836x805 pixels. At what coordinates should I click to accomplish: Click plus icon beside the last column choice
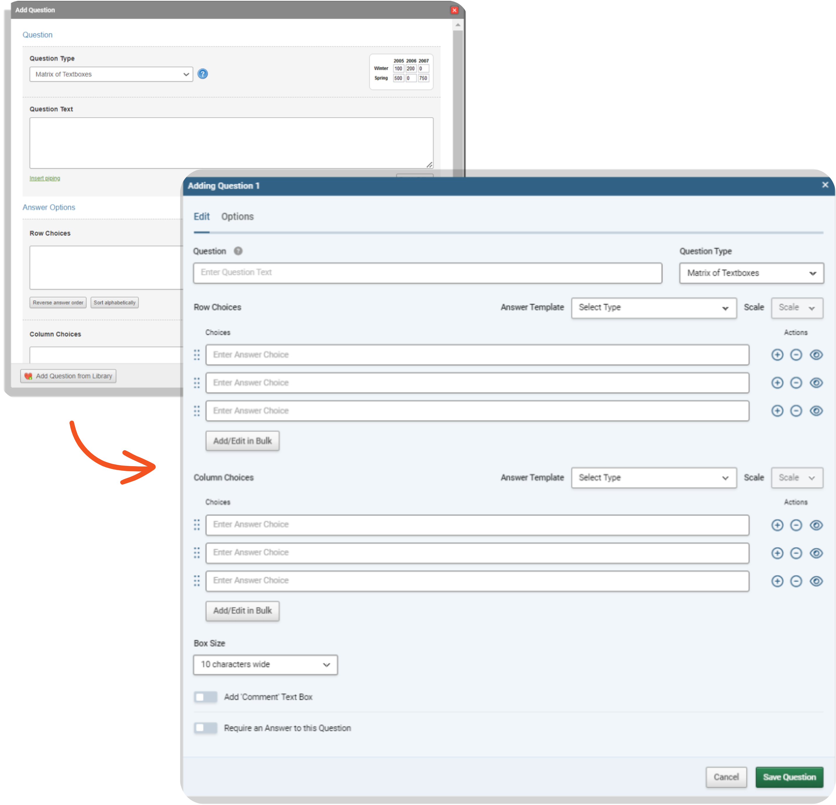click(777, 581)
